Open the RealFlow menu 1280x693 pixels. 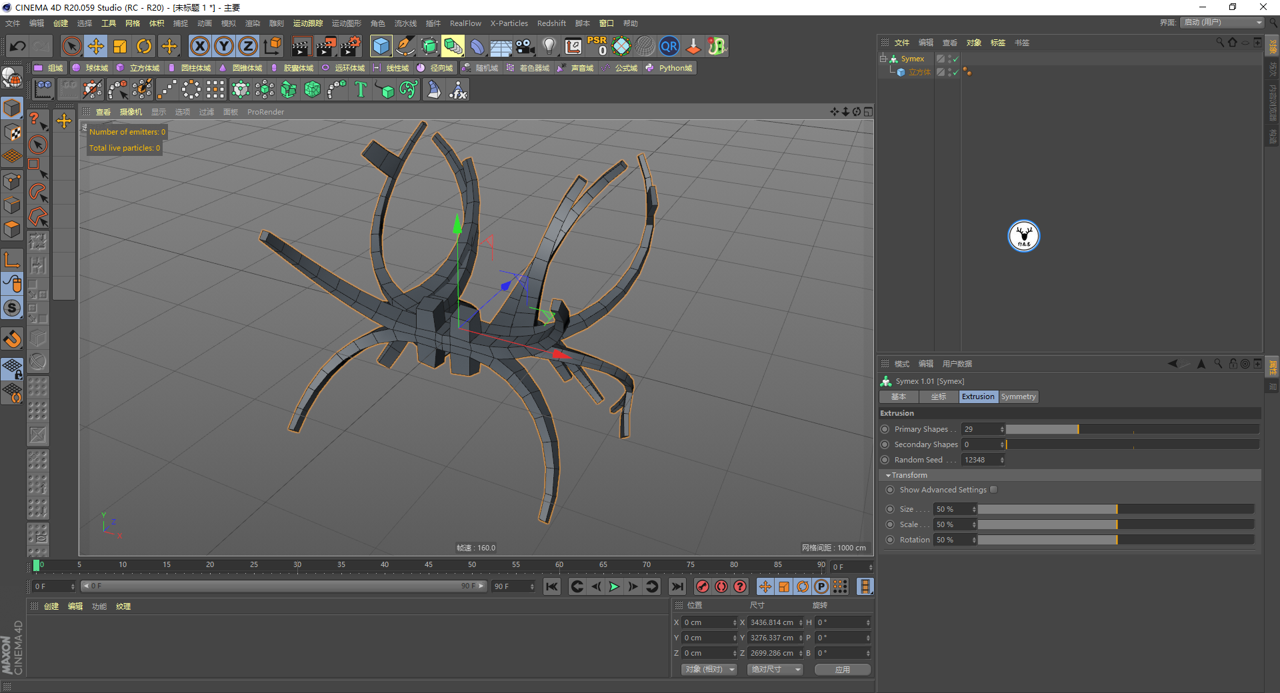click(465, 23)
